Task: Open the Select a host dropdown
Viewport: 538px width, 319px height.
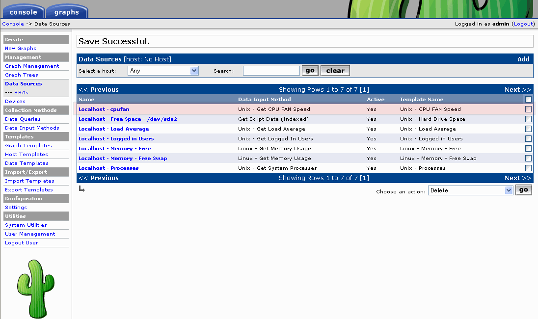Action: (x=163, y=71)
